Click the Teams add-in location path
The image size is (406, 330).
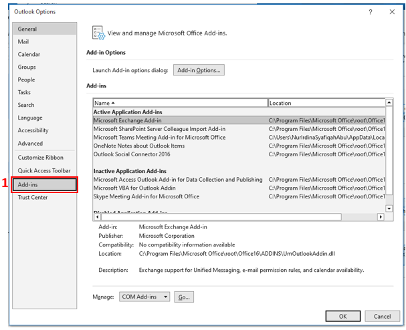pos(326,138)
